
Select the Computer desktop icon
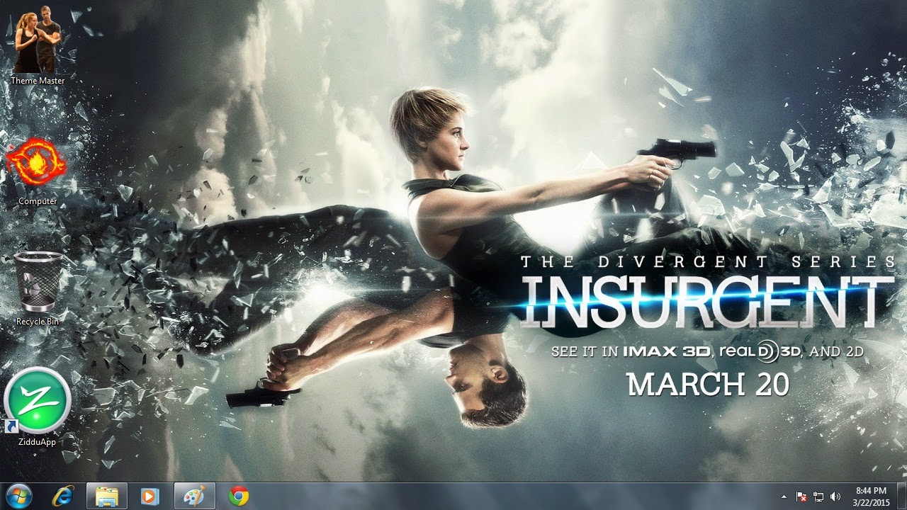pyautogui.click(x=37, y=172)
